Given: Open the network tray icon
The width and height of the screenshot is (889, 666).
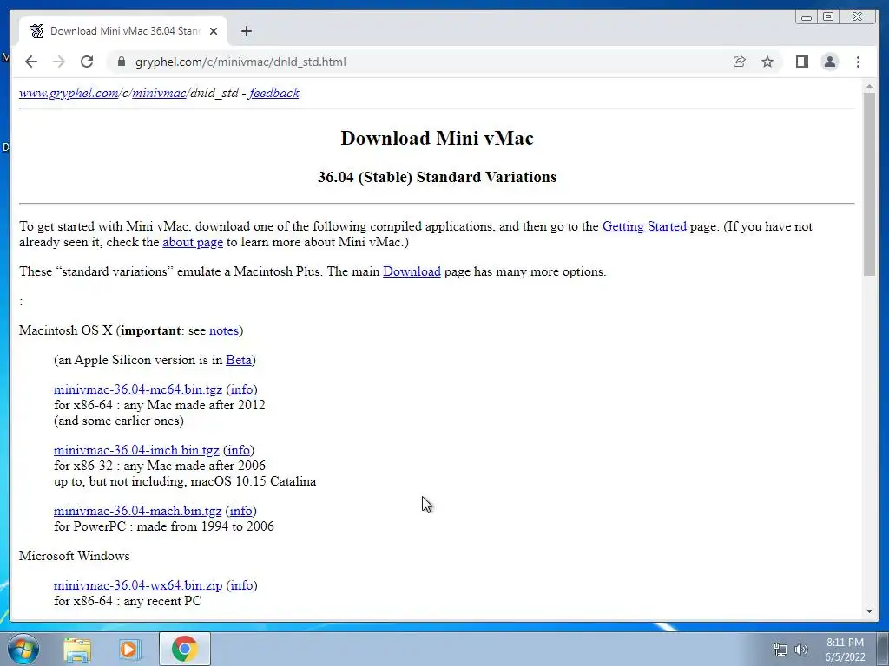Looking at the screenshot, I should (780, 650).
